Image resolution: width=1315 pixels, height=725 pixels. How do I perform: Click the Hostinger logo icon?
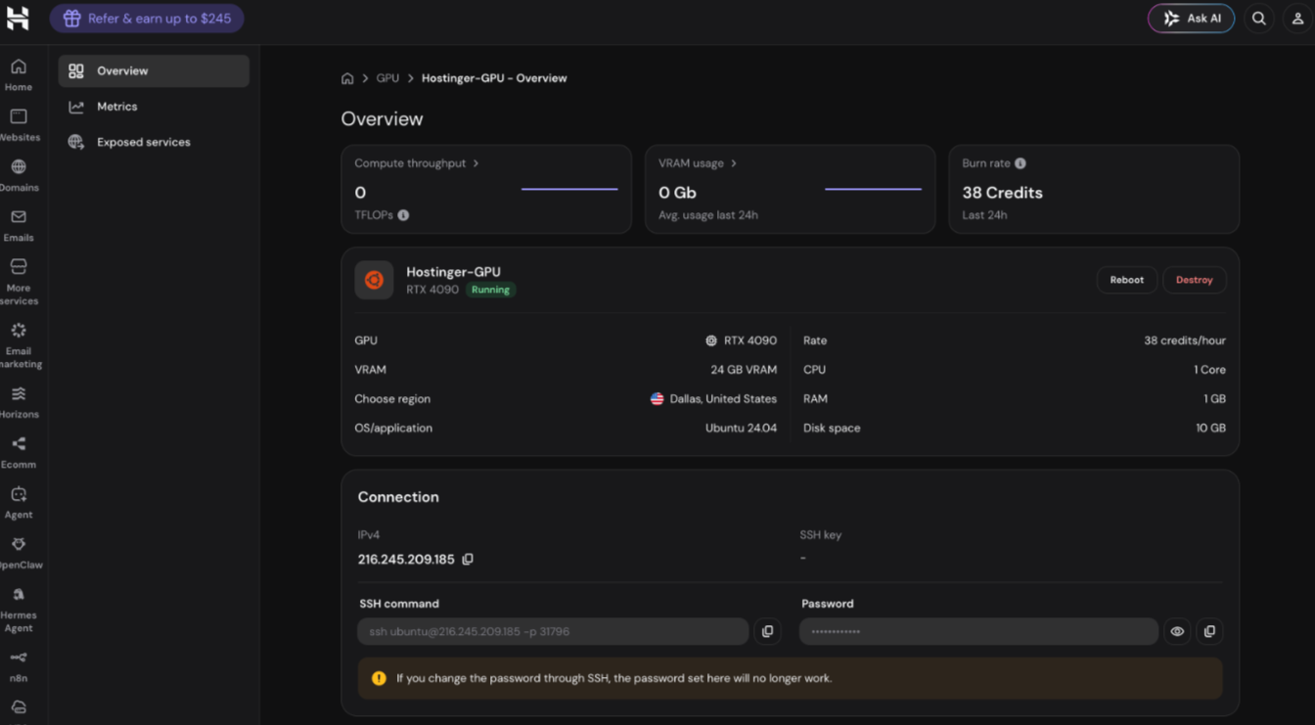pyautogui.click(x=18, y=18)
